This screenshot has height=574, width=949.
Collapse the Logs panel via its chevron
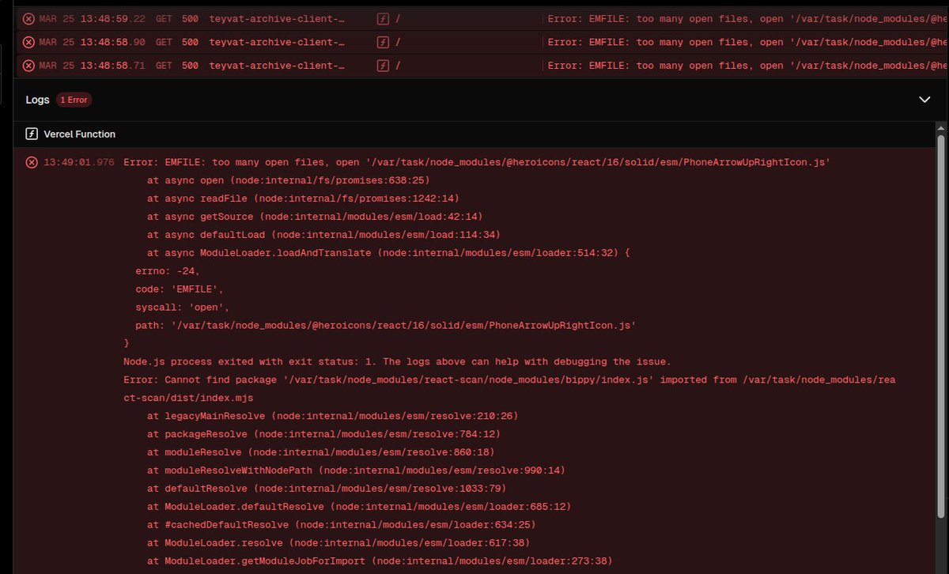[924, 100]
